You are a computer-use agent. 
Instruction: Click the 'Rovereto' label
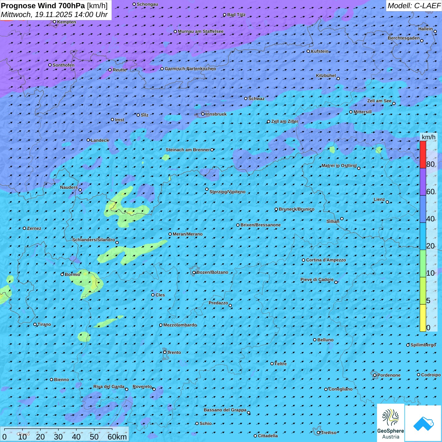[x=142, y=386]
